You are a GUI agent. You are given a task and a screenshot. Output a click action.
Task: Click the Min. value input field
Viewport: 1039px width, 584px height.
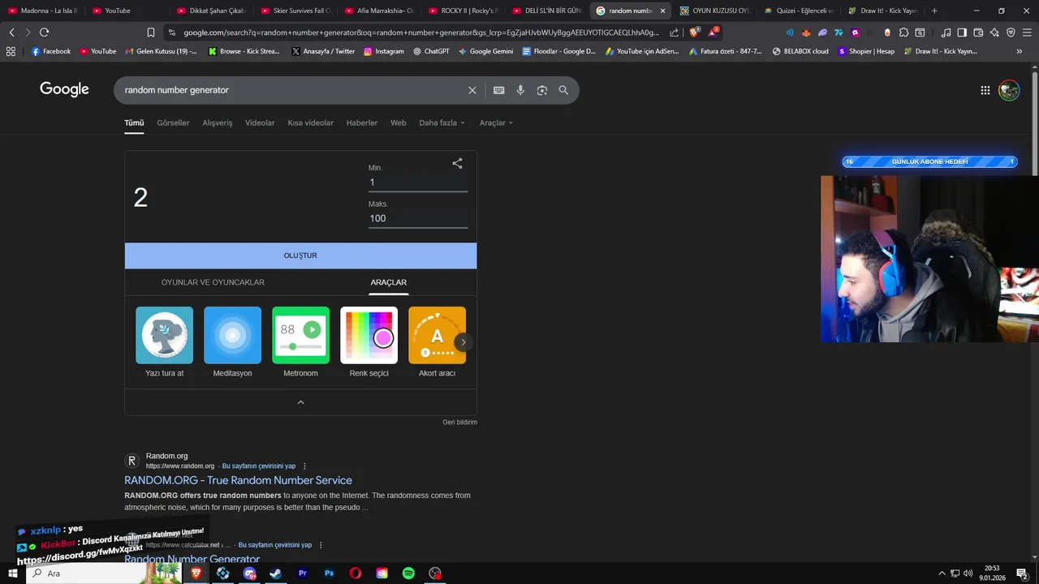[418, 182]
